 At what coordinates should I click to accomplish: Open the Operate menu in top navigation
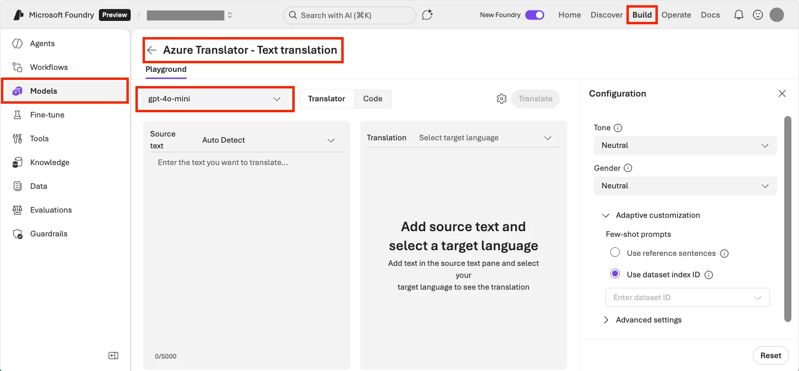point(676,15)
